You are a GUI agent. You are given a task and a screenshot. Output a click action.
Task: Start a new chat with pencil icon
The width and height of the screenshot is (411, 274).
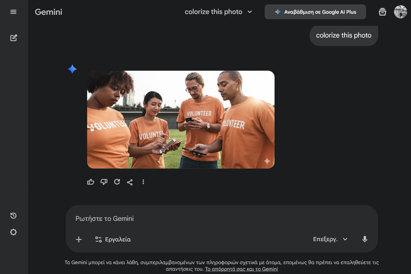[14, 38]
